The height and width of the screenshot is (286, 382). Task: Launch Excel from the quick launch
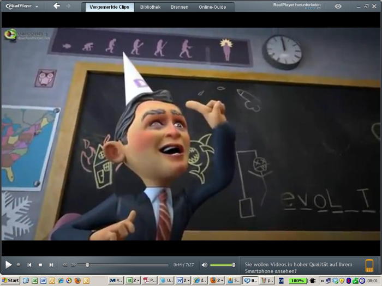[34, 281]
